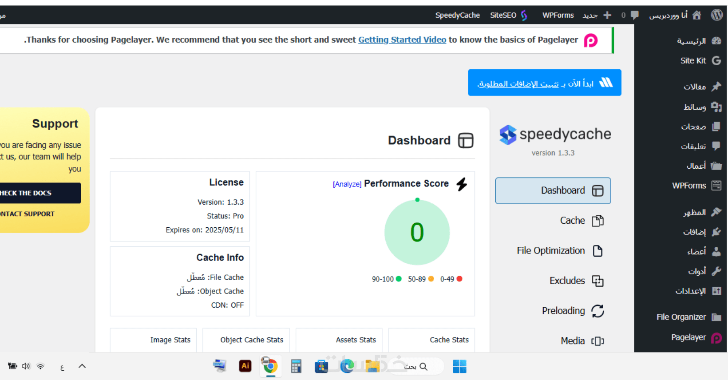Open SiteSEO in the admin bar

(509, 15)
